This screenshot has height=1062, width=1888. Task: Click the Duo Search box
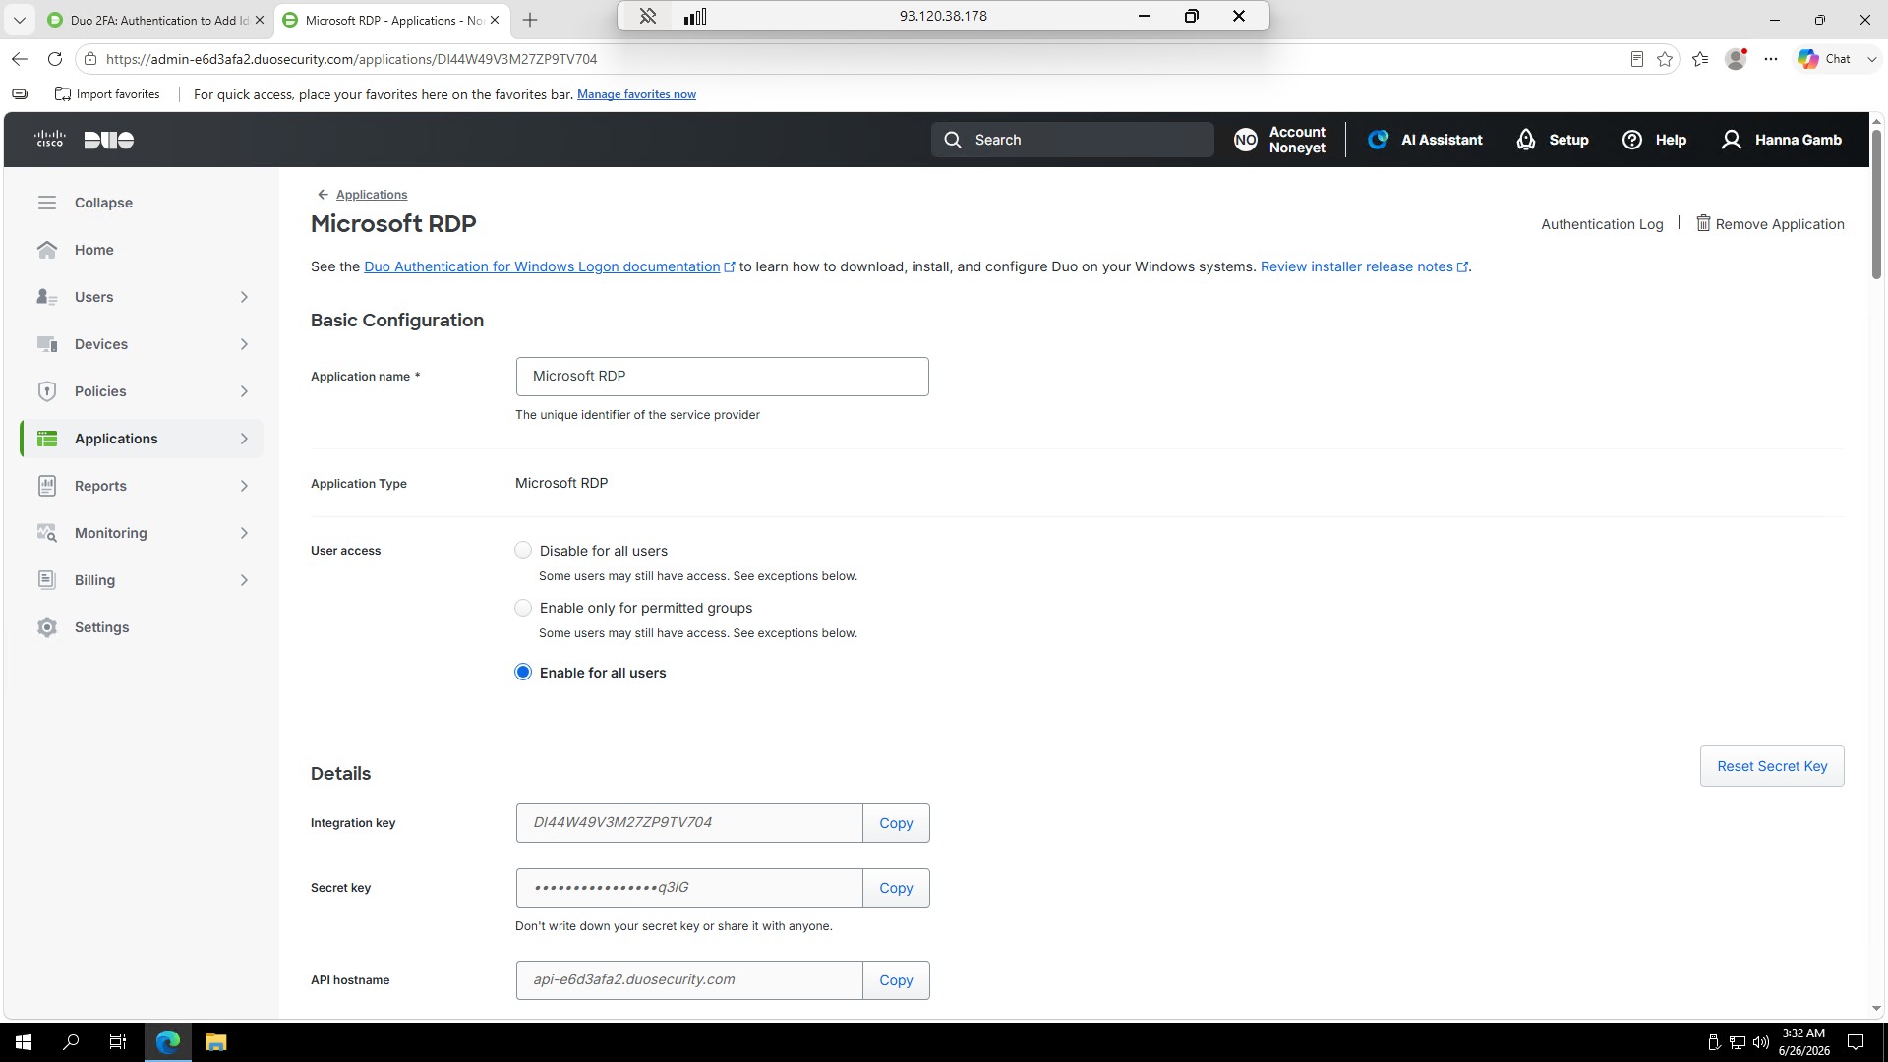point(1072,140)
